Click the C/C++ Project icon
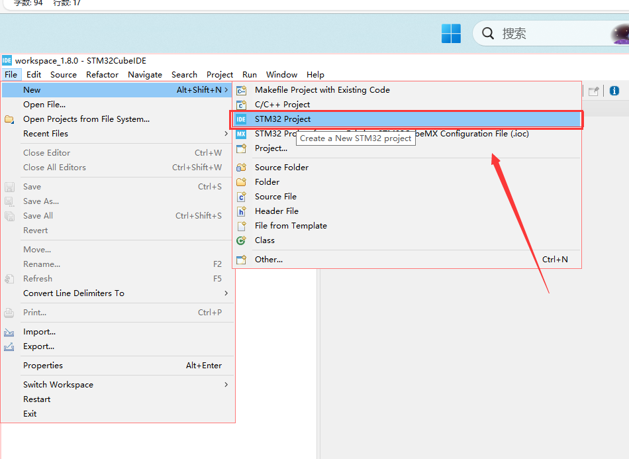Screen dimensions: 629x459 pyautogui.click(x=241, y=105)
